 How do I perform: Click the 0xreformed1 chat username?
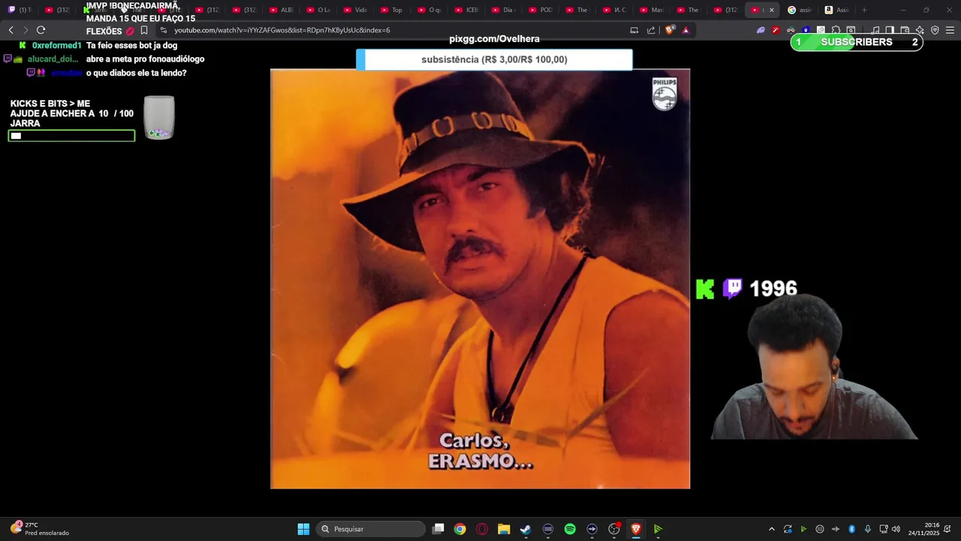[x=56, y=46]
